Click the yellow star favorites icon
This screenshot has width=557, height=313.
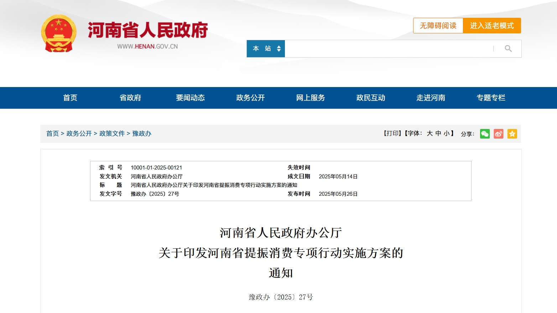(x=512, y=134)
